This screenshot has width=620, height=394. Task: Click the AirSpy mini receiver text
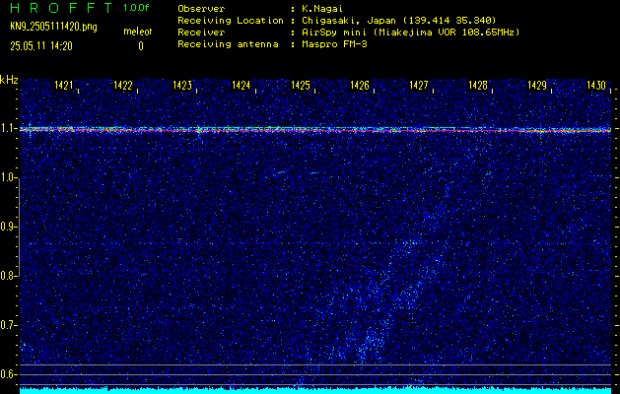tap(411, 32)
